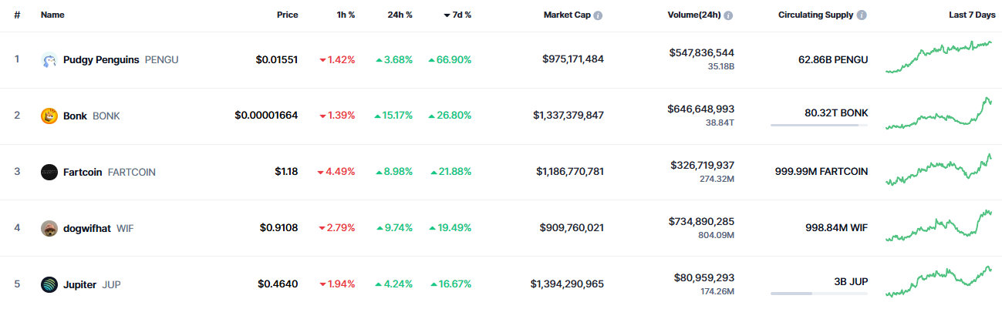Open dogwifhat coin page link
The width and height of the screenshot is (1002, 319).
pyautogui.click(x=87, y=228)
